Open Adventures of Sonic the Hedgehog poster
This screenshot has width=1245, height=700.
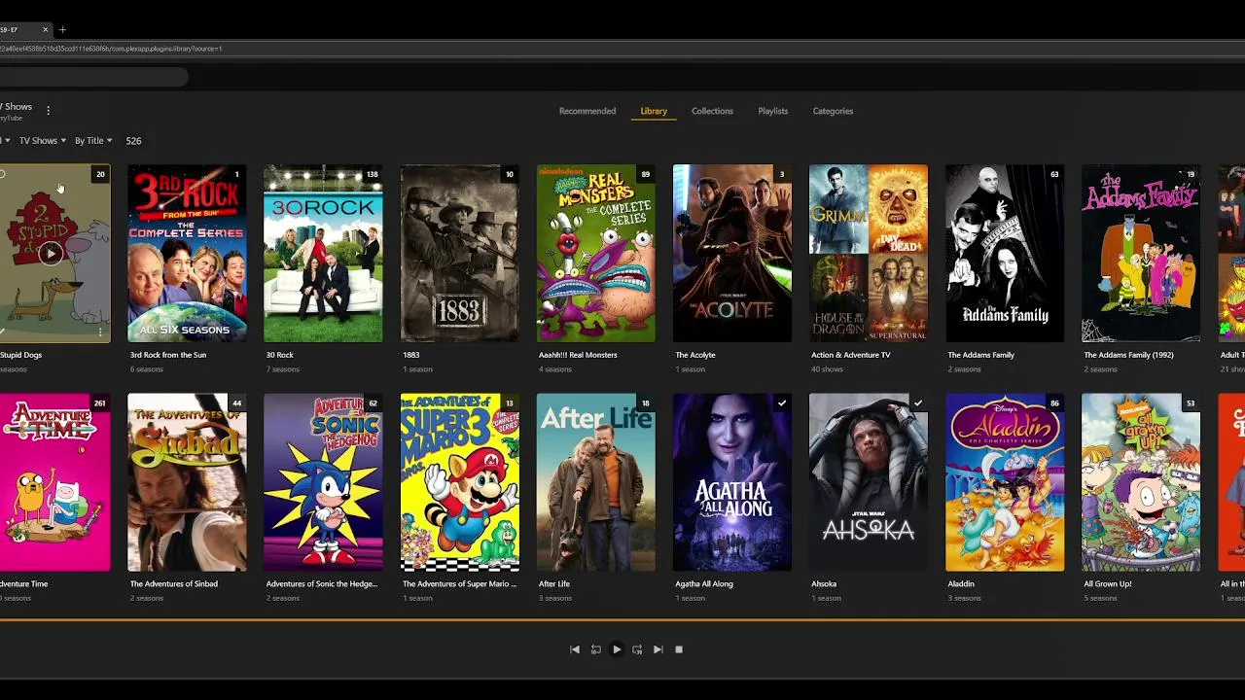tap(323, 482)
